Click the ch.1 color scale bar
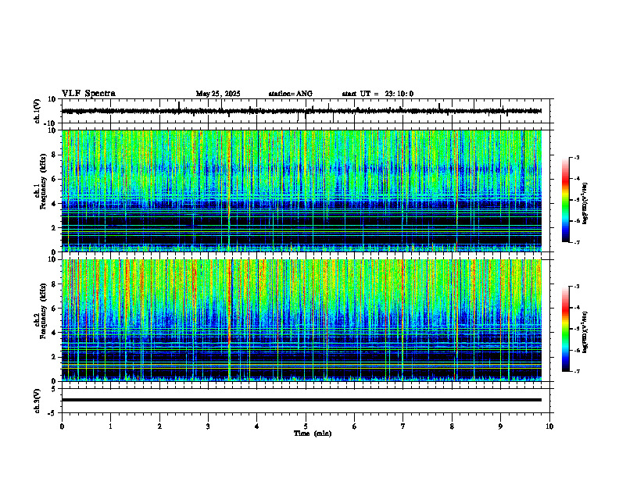619x478 pixels. coord(565,200)
